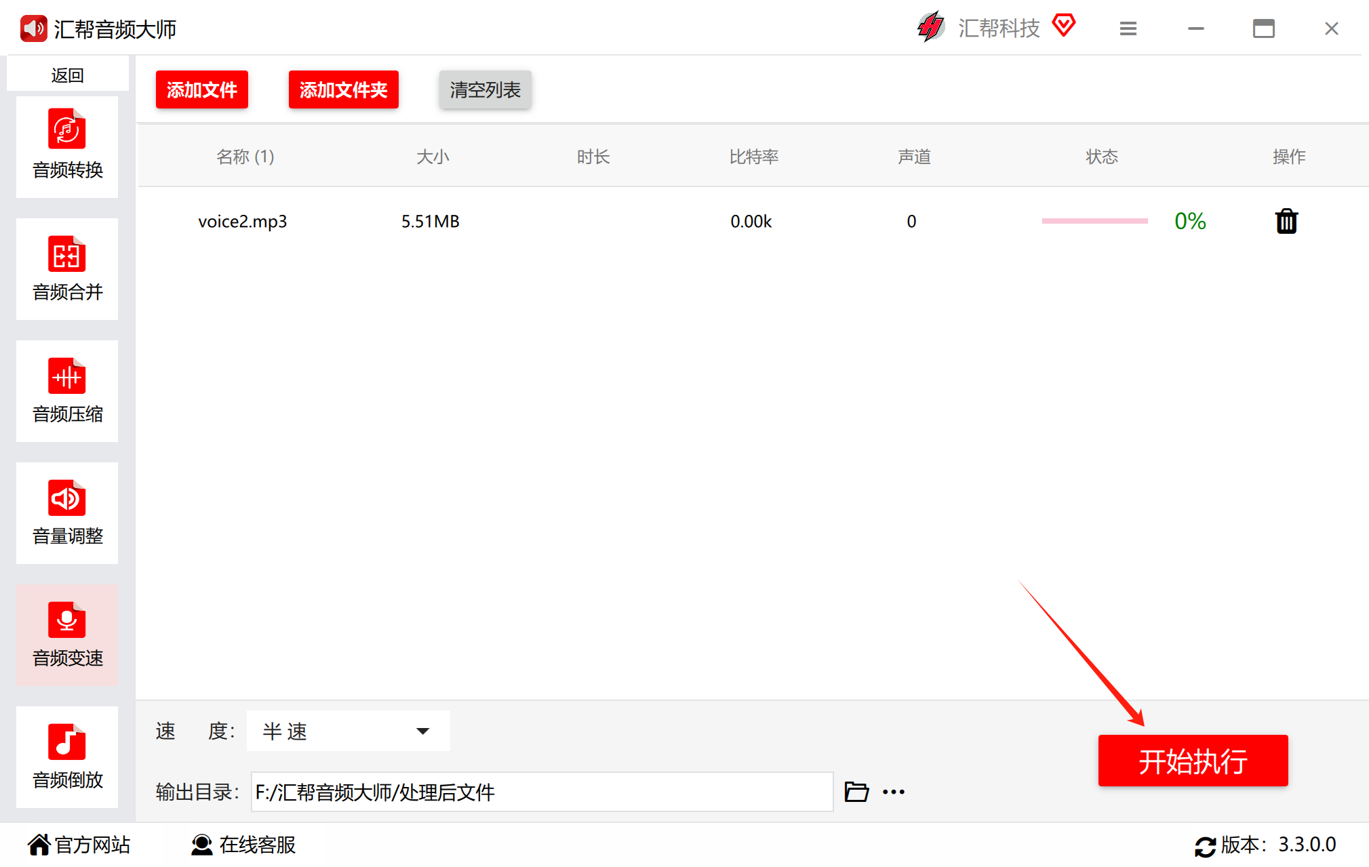Image resolution: width=1369 pixels, height=867 pixels.
Task: Open output folder via the folder icon
Action: (856, 791)
